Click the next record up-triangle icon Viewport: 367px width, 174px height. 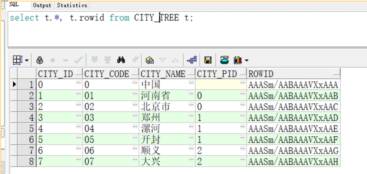pos(175,60)
